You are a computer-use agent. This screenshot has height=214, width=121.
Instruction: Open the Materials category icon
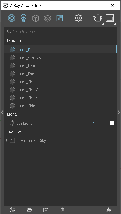pyautogui.click(x=11, y=18)
